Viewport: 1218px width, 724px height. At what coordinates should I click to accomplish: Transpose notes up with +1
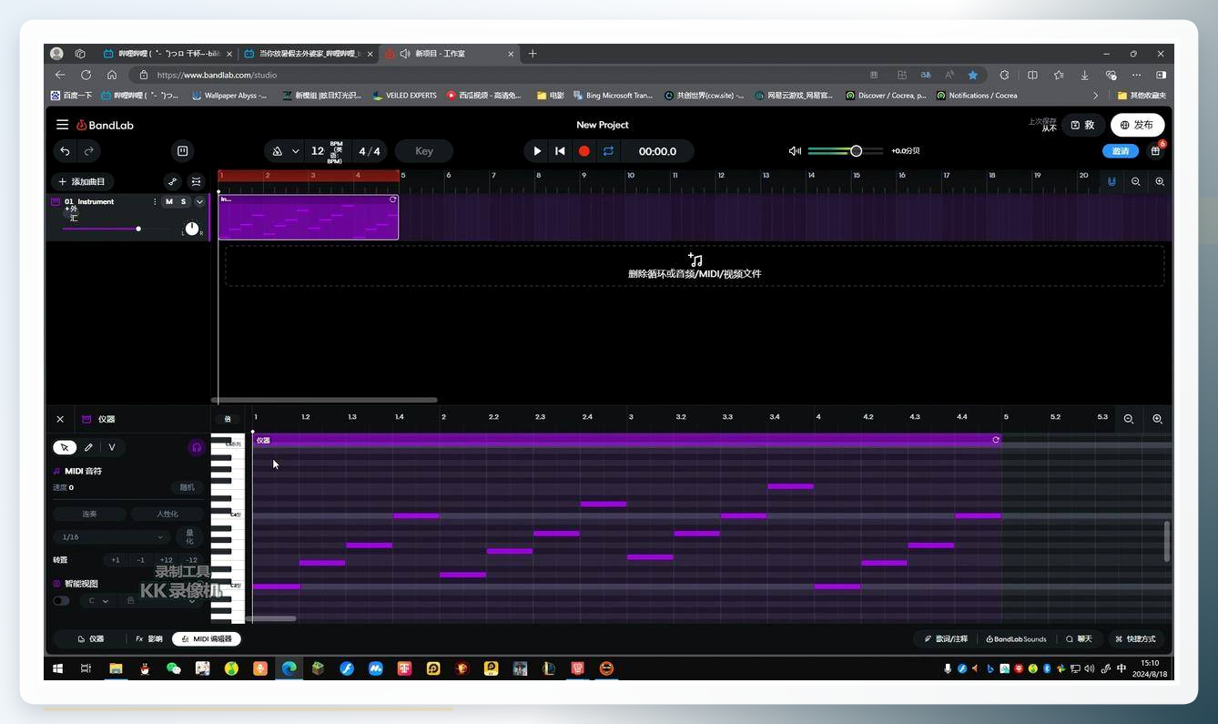pos(115,560)
